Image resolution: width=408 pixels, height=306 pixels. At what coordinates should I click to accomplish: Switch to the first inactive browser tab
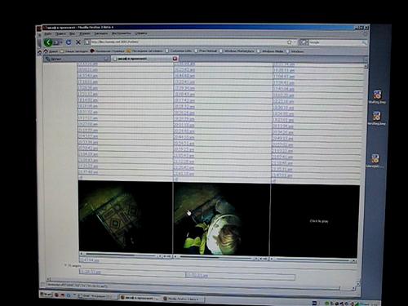77,59
